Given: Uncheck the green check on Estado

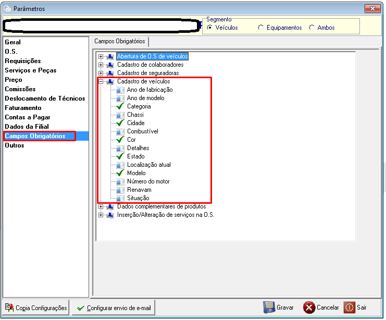Looking at the screenshot, I should [120, 156].
